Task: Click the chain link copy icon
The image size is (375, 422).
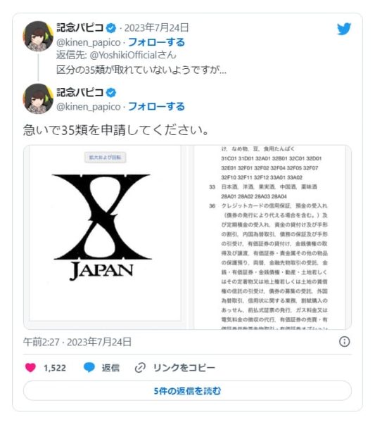Action: (140, 367)
